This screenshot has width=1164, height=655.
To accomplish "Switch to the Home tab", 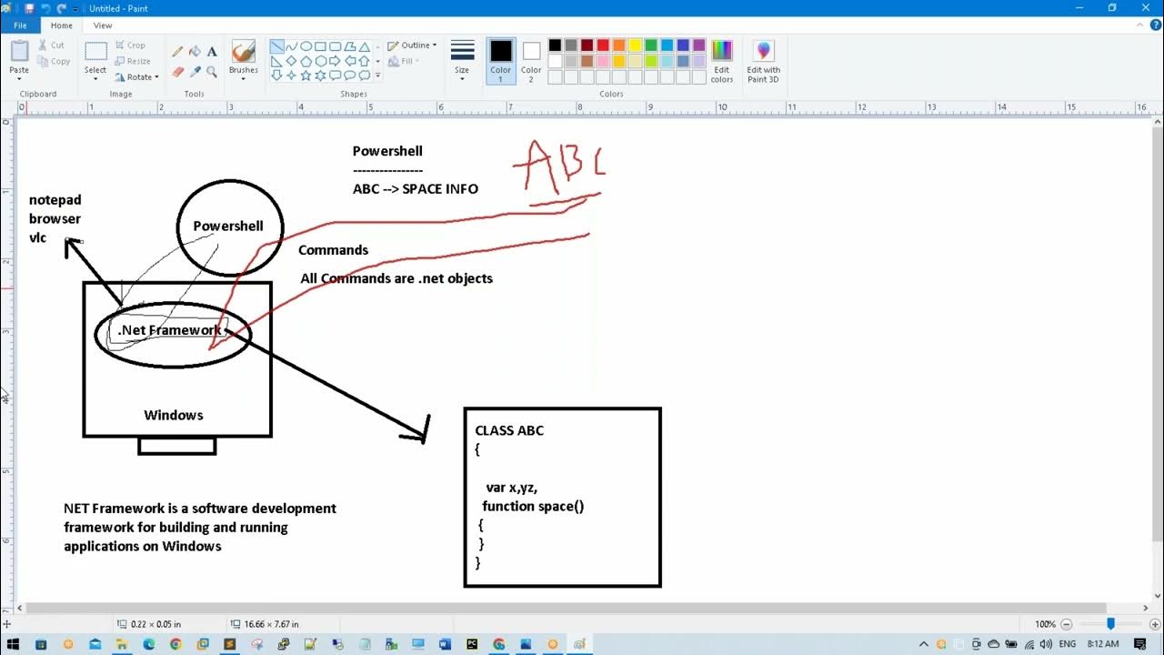I will (61, 25).
